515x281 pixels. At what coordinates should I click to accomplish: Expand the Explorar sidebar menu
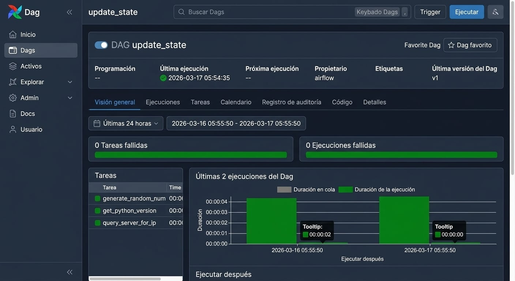pos(41,82)
